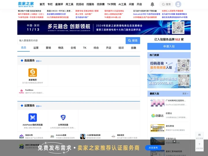
Task: Open the 东南亚电商市场规模 banner
Action: tap(169, 81)
